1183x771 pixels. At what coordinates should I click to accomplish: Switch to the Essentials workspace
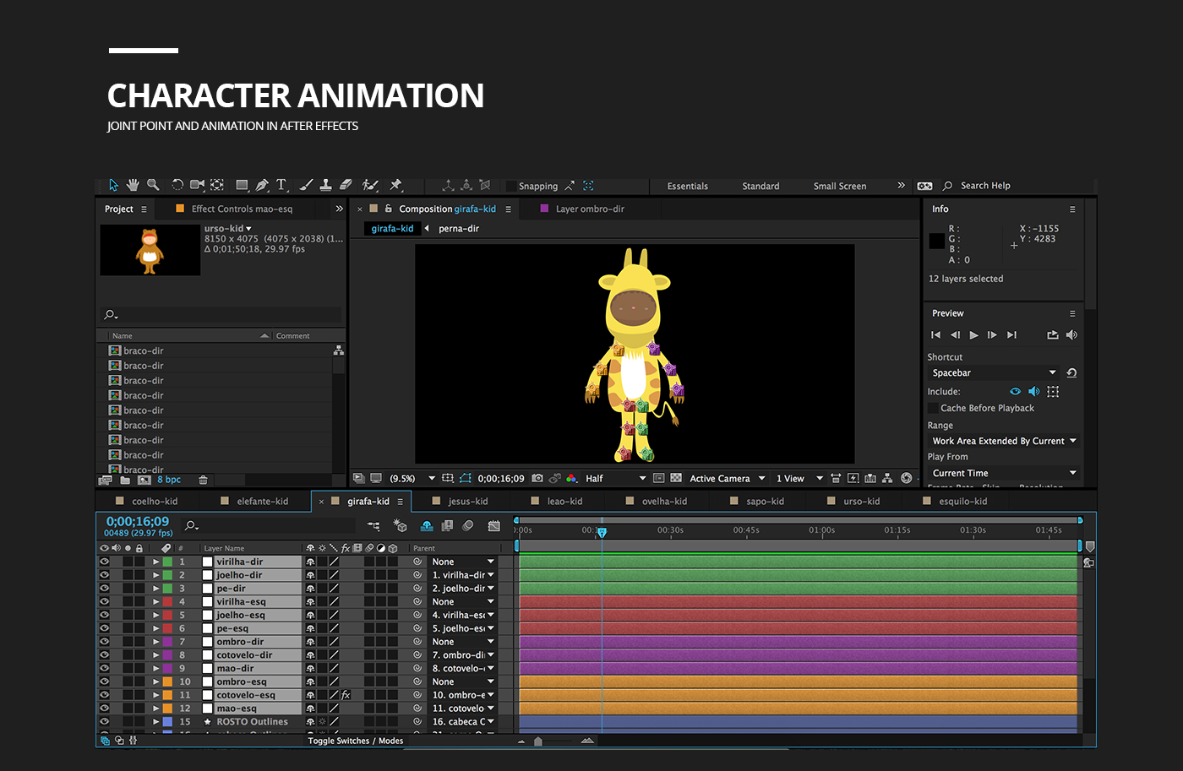point(688,186)
